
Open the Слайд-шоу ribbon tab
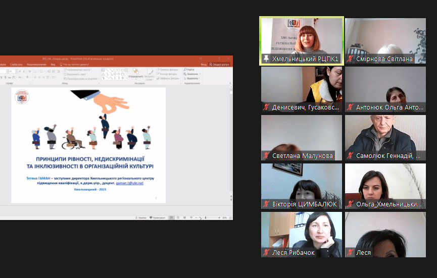(17, 65)
